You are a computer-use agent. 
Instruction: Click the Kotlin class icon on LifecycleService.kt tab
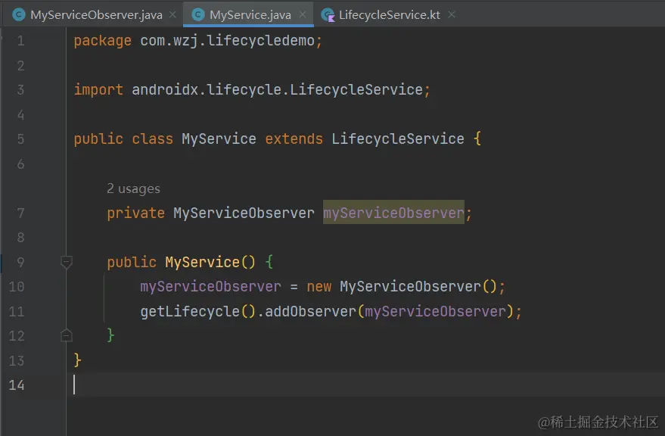pyautogui.click(x=328, y=15)
